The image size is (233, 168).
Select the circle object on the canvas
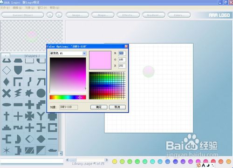(149, 72)
